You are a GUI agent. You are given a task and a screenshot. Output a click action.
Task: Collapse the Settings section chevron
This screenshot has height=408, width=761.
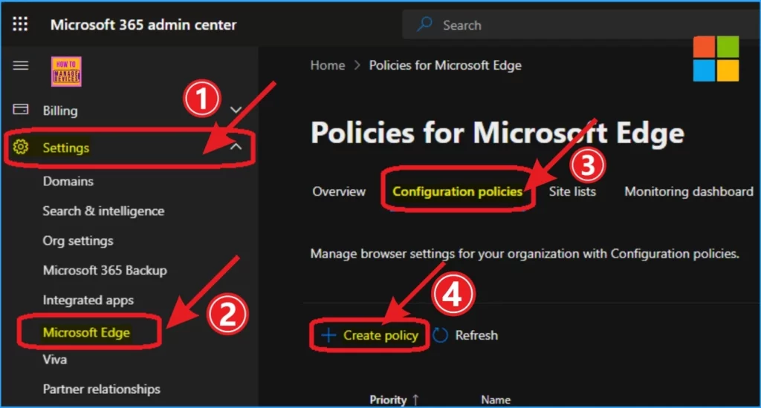tap(236, 146)
